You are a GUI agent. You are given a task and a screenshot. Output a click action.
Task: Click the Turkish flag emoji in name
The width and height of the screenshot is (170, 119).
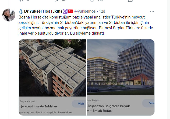pyautogui.click(x=70, y=11)
